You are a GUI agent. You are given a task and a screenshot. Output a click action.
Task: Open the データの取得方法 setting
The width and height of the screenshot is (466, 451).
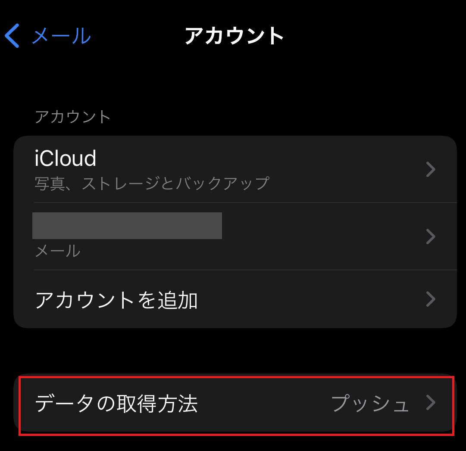116,404
